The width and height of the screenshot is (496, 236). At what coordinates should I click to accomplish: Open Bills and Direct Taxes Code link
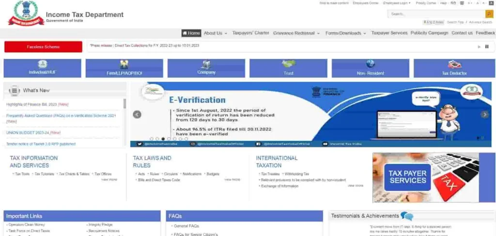[159, 180]
